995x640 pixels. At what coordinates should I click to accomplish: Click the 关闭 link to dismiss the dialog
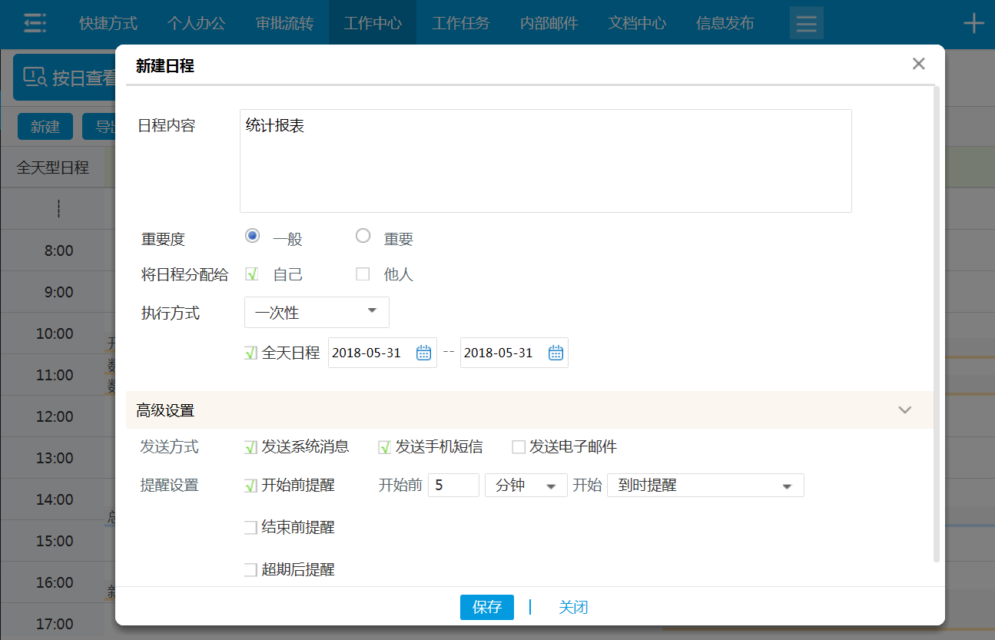pos(573,607)
